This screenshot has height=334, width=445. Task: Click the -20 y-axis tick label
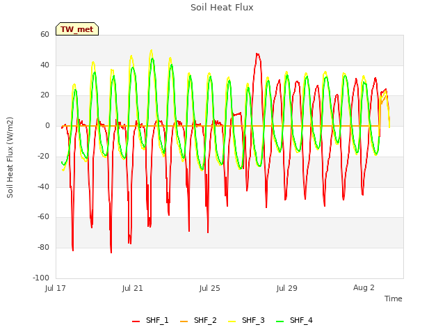tap(43, 156)
